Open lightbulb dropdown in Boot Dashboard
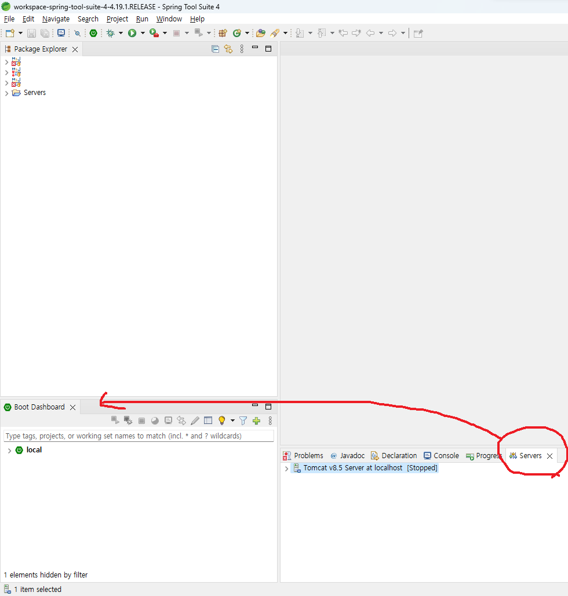The height and width of the screenshot is (596, 568). (x=232, y=421)
